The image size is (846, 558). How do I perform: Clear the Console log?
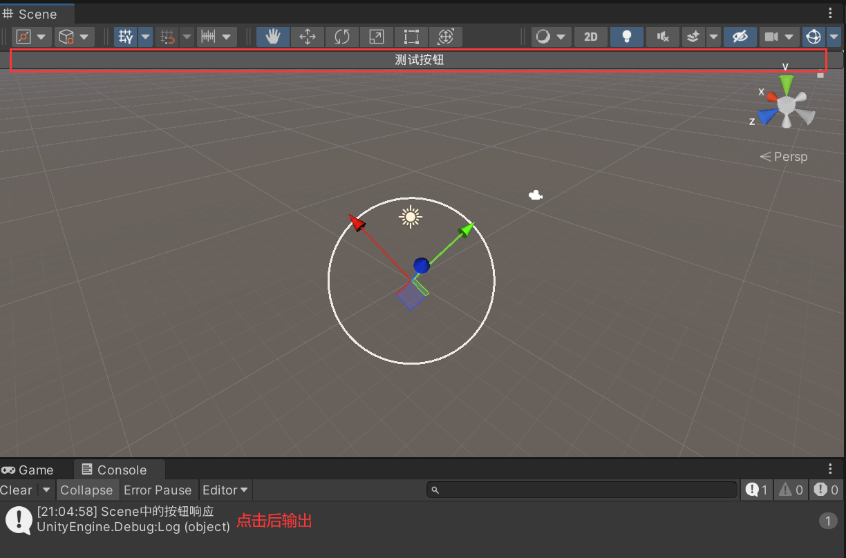click(18, 490)
